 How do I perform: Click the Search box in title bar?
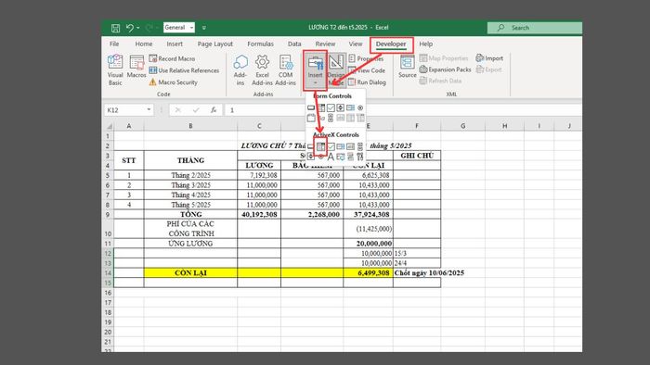point(535,28)
